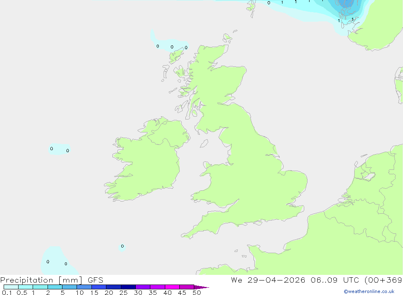Click the '06..09 UTC' time text
The height and width of the screenshot is (295, 403).
coord(335,280)
